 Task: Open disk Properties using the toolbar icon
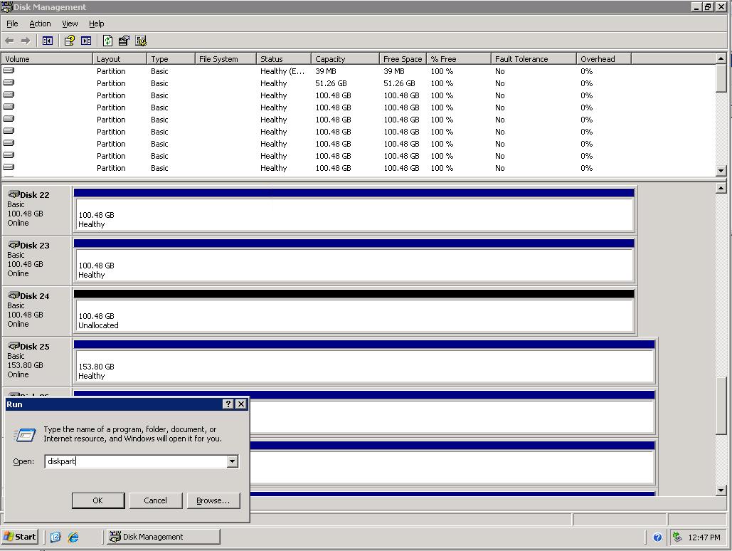pos(122,41)
